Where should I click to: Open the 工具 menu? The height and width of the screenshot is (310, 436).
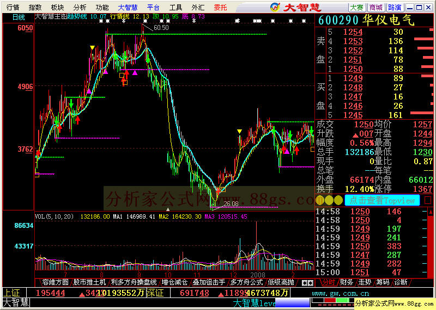[x=175, y=8]
